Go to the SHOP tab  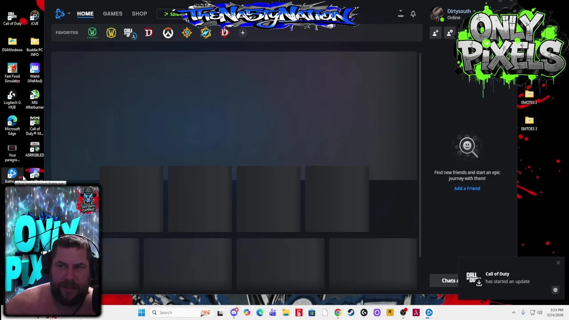pyautogui.click(x=139, y=13)
